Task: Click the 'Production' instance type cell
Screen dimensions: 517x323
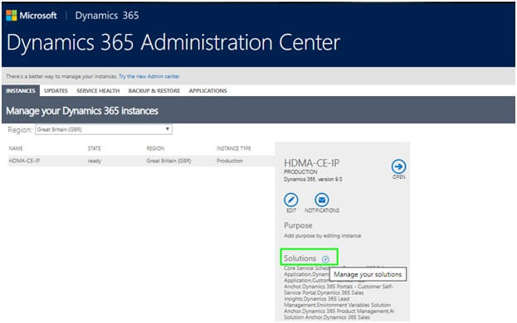Action: pos(230,161)
